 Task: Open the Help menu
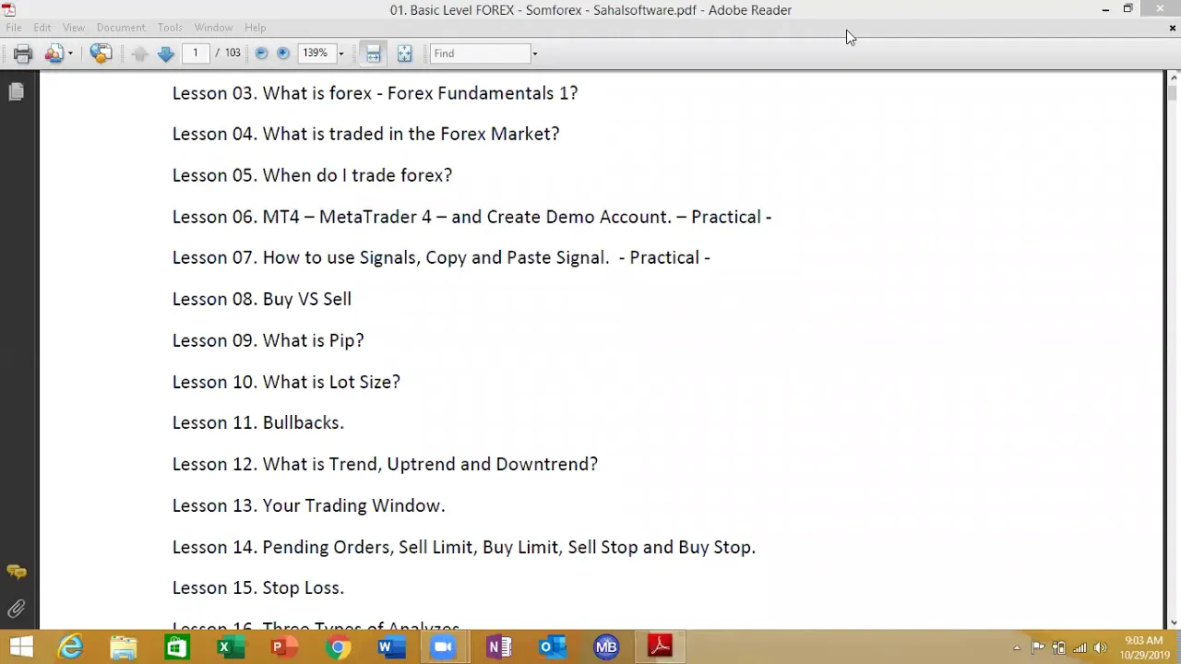tap(256, 28)
